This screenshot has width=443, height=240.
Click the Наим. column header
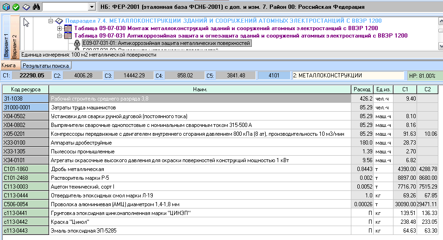pos(200,89)
